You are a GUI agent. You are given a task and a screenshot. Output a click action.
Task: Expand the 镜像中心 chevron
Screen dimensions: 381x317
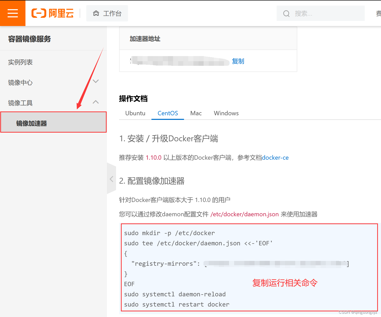(96, 81)
